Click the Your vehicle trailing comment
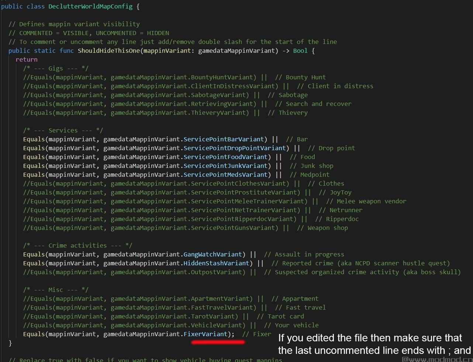Screen dimensions: 473x362 (291, 325)
